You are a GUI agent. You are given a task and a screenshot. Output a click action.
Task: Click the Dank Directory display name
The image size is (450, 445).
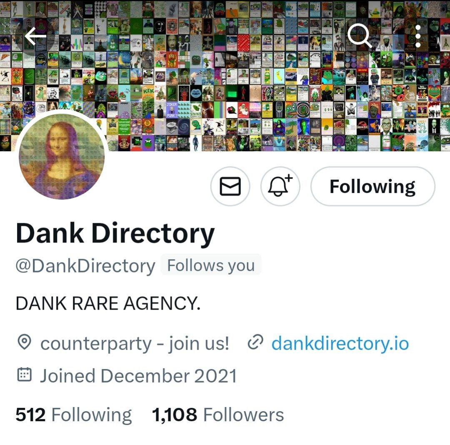115,234
